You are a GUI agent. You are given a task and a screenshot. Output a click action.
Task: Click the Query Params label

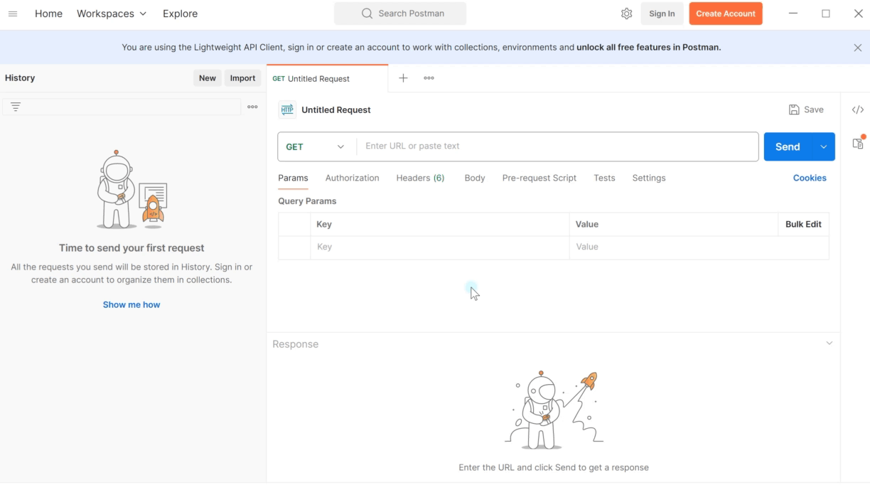(x=307, y=201)
